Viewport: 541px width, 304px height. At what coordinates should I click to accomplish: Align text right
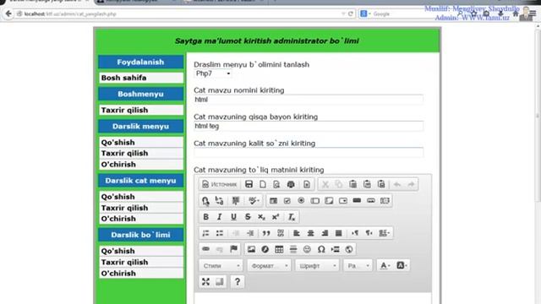325,233
